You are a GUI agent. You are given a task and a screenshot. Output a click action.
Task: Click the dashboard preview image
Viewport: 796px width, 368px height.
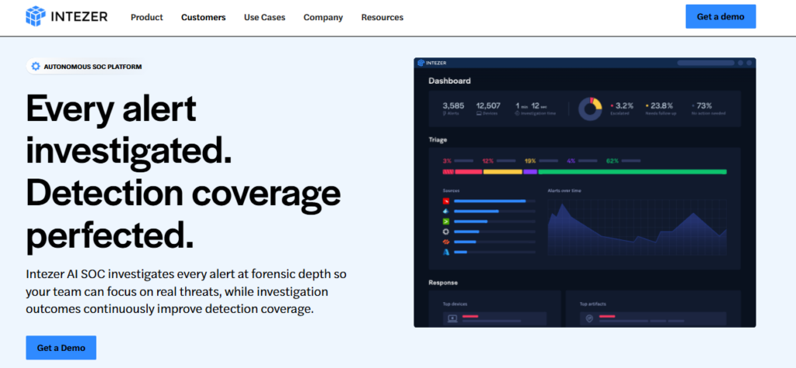tap(585, 192)
